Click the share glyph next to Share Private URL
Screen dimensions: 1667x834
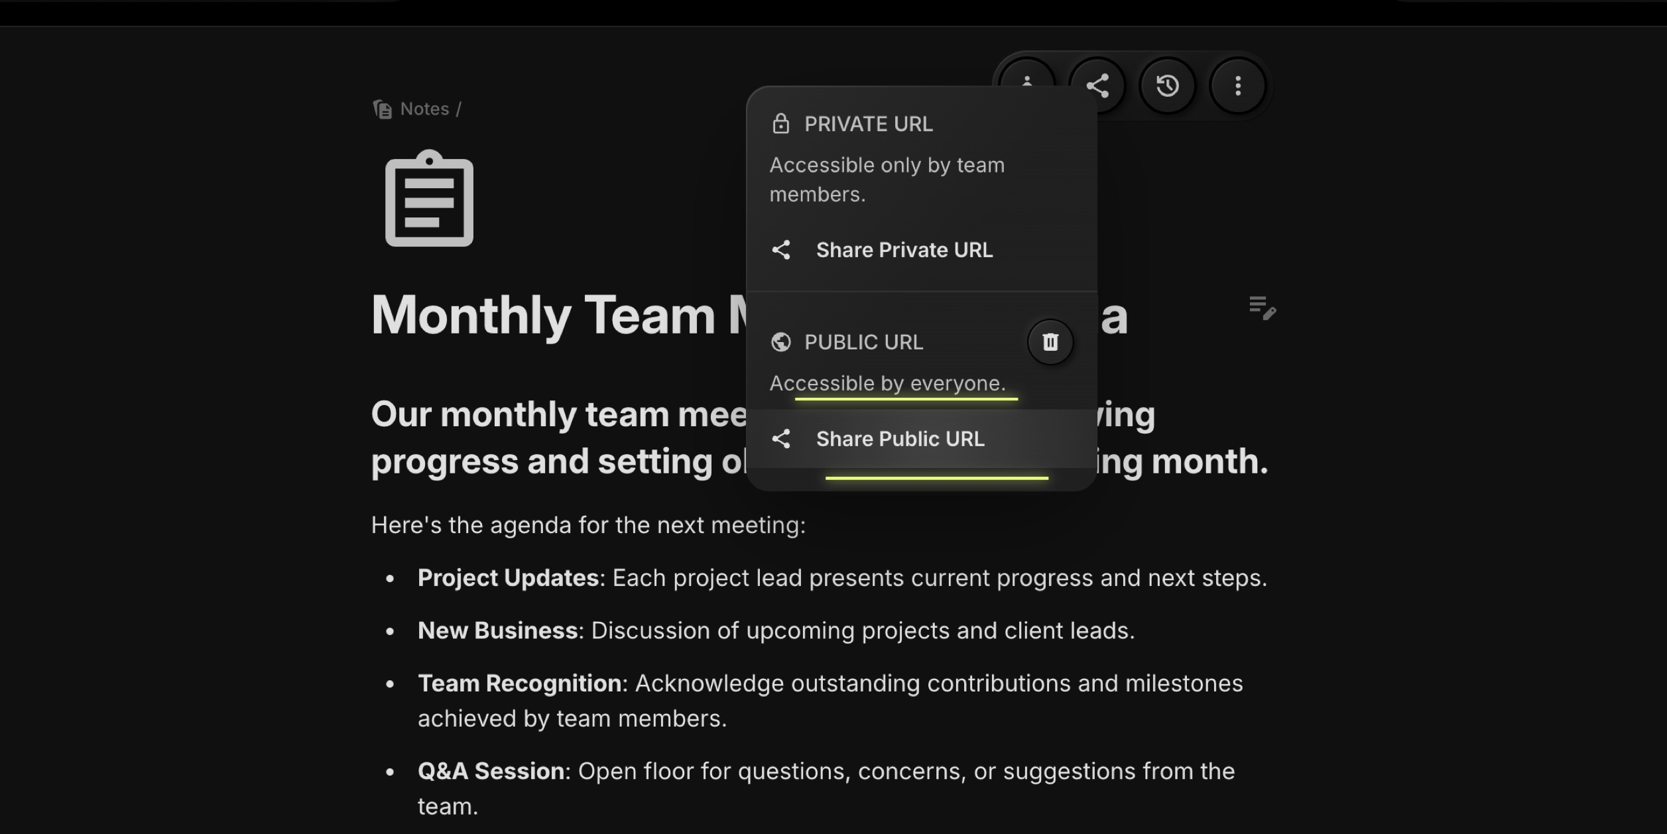tap(782, 250)
